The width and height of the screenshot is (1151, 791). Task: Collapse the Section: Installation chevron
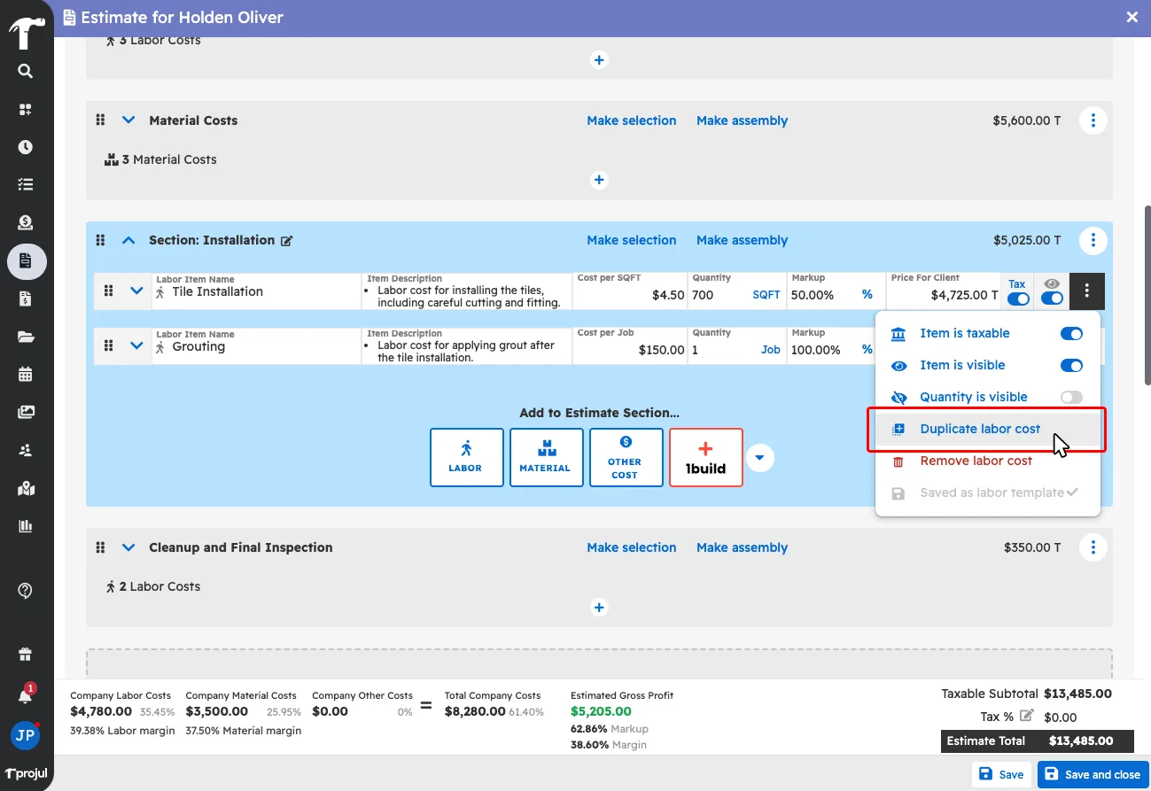[128, 240]
